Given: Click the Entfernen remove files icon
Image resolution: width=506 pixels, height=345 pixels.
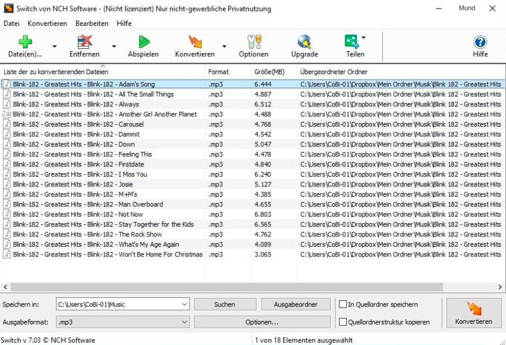Looking at the screenshot, I should [x=85, y=42].
